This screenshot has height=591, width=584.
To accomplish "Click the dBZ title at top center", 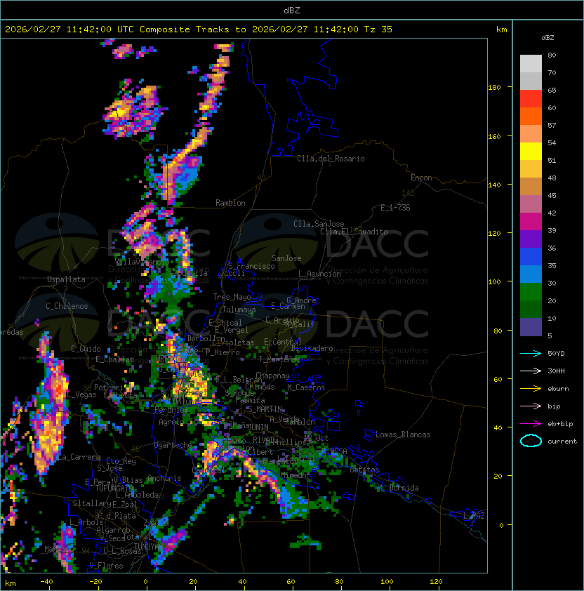I will click(292, 11).
